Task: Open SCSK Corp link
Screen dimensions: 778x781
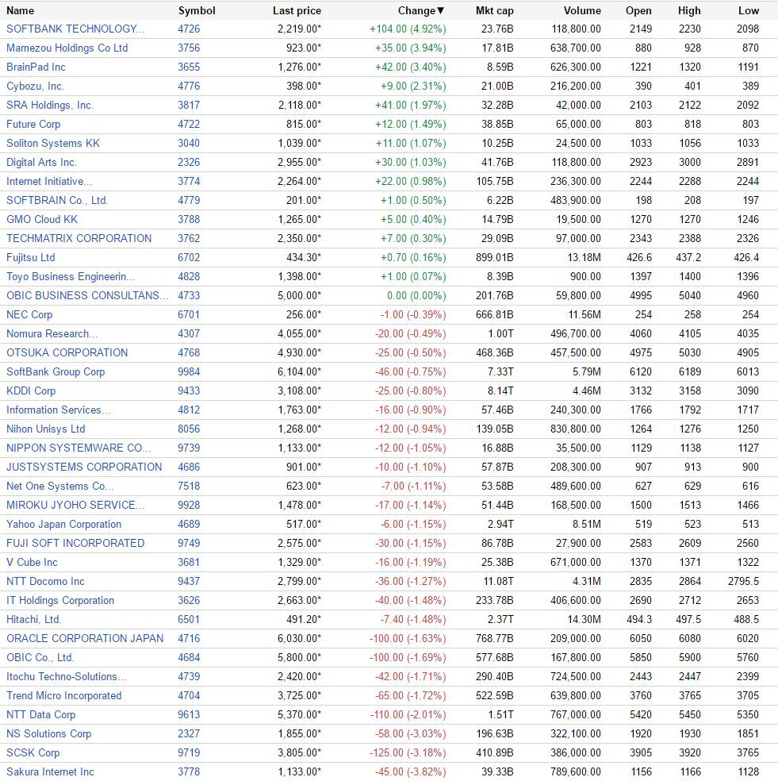Action: pos(33,752)
